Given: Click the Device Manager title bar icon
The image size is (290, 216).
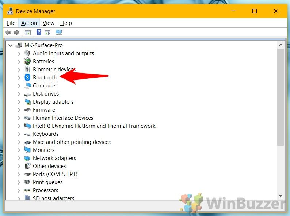Looking at the screenshot, I should pyautogui.click(x=10, y=11).
